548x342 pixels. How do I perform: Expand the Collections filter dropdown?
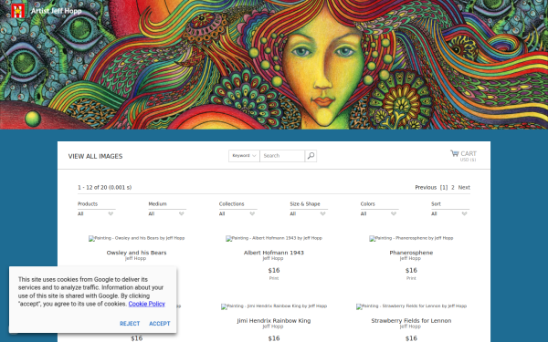coord(237,213)
